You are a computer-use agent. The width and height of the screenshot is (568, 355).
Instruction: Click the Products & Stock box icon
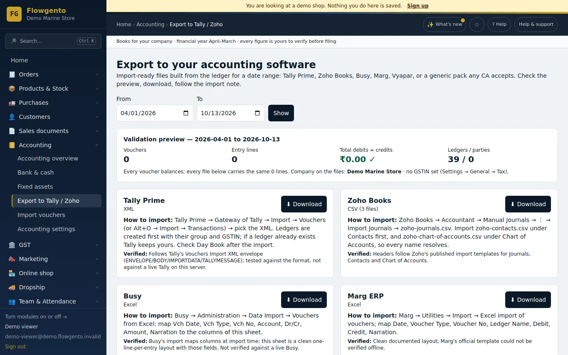point(12,89)
